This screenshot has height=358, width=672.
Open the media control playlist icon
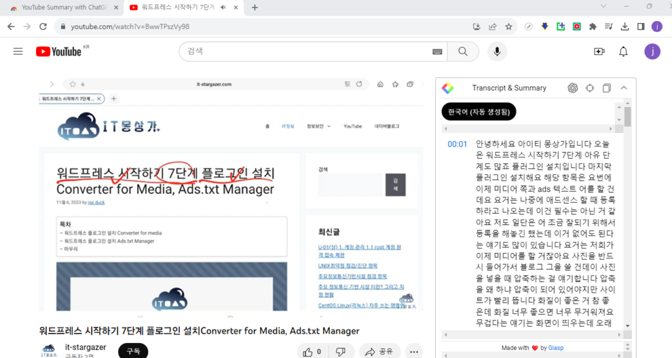pos(608,26)
